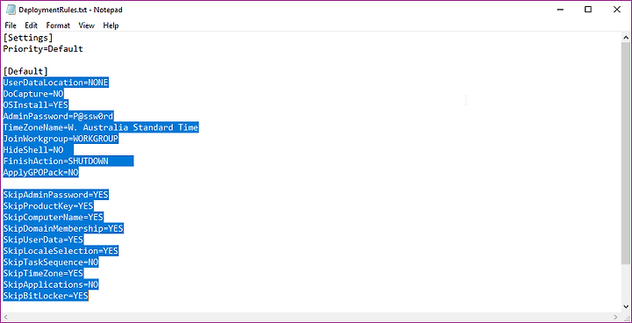The width and height of the screenshot is (632, 323).
Task: Click the horizontal scrollbar left arrow
Action: click(5, 317)
